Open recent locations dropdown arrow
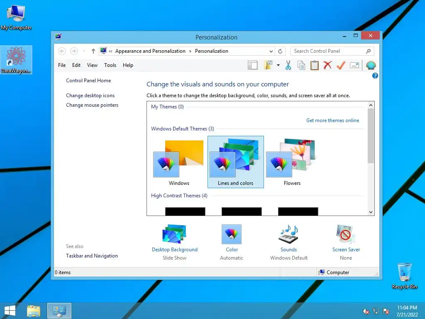The width and height of the screenshot is (425, 319). [84, 51]
